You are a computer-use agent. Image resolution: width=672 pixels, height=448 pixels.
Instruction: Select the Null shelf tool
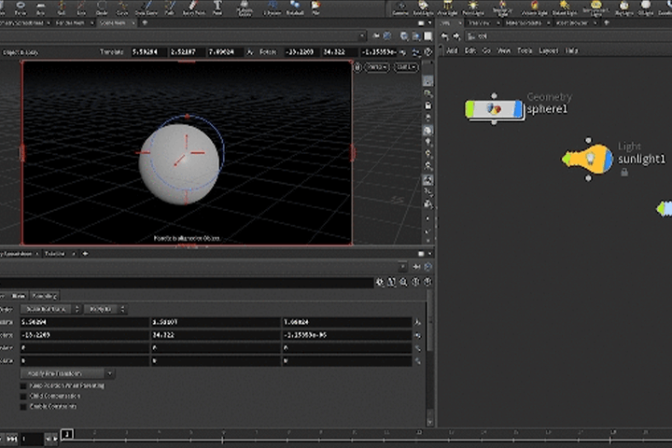62,7
